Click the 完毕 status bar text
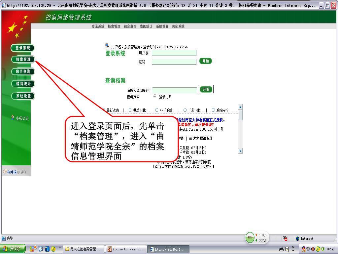 click(10, 238)
